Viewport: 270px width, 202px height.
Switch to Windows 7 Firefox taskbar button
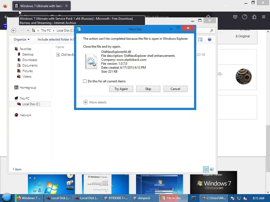pyautogui.click(x=29, y=198)
